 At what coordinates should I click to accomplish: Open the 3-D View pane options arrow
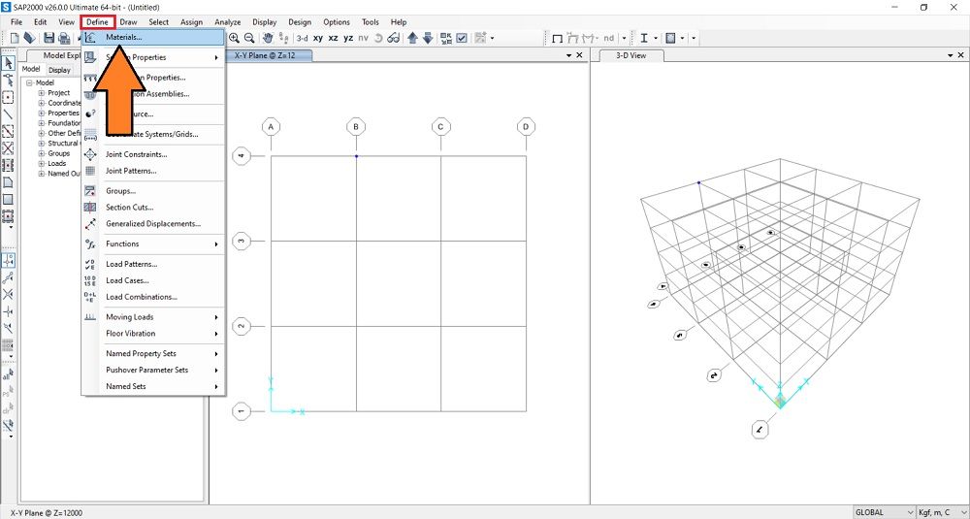(x=951, y=55)
